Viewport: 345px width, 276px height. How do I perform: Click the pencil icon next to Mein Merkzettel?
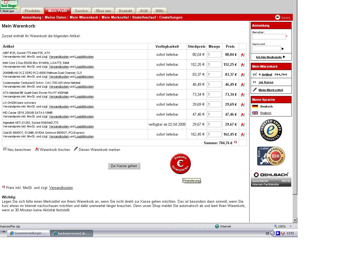(x=255, y=90)
